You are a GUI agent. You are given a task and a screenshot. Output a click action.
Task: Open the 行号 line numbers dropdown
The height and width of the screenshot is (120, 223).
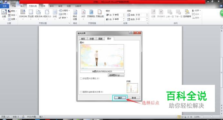pos(63,14)
